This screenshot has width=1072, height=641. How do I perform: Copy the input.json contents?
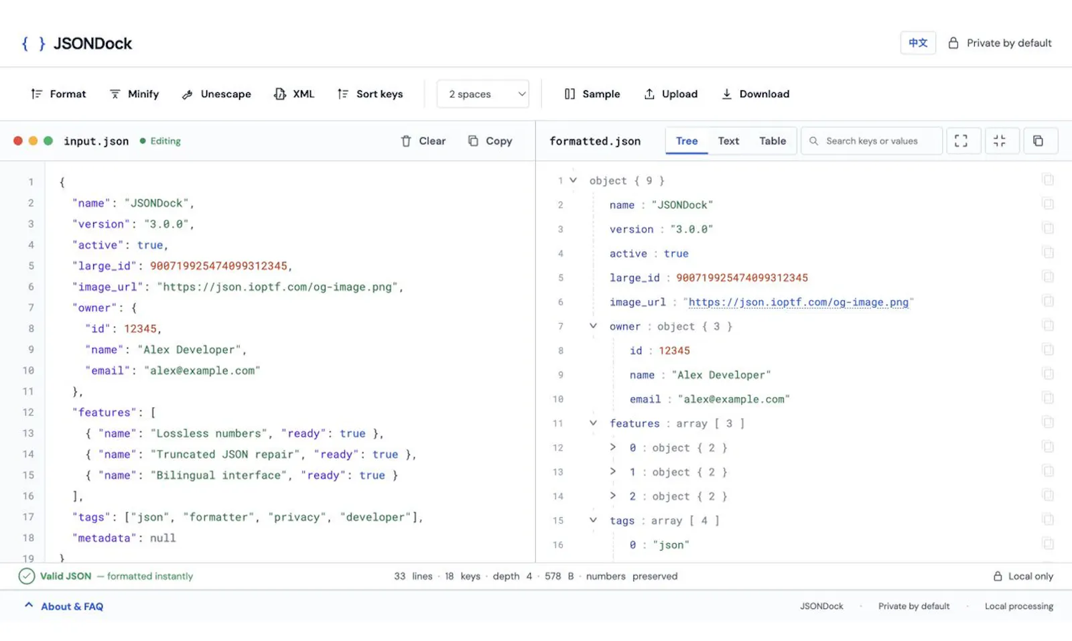[x=490, y=141]
